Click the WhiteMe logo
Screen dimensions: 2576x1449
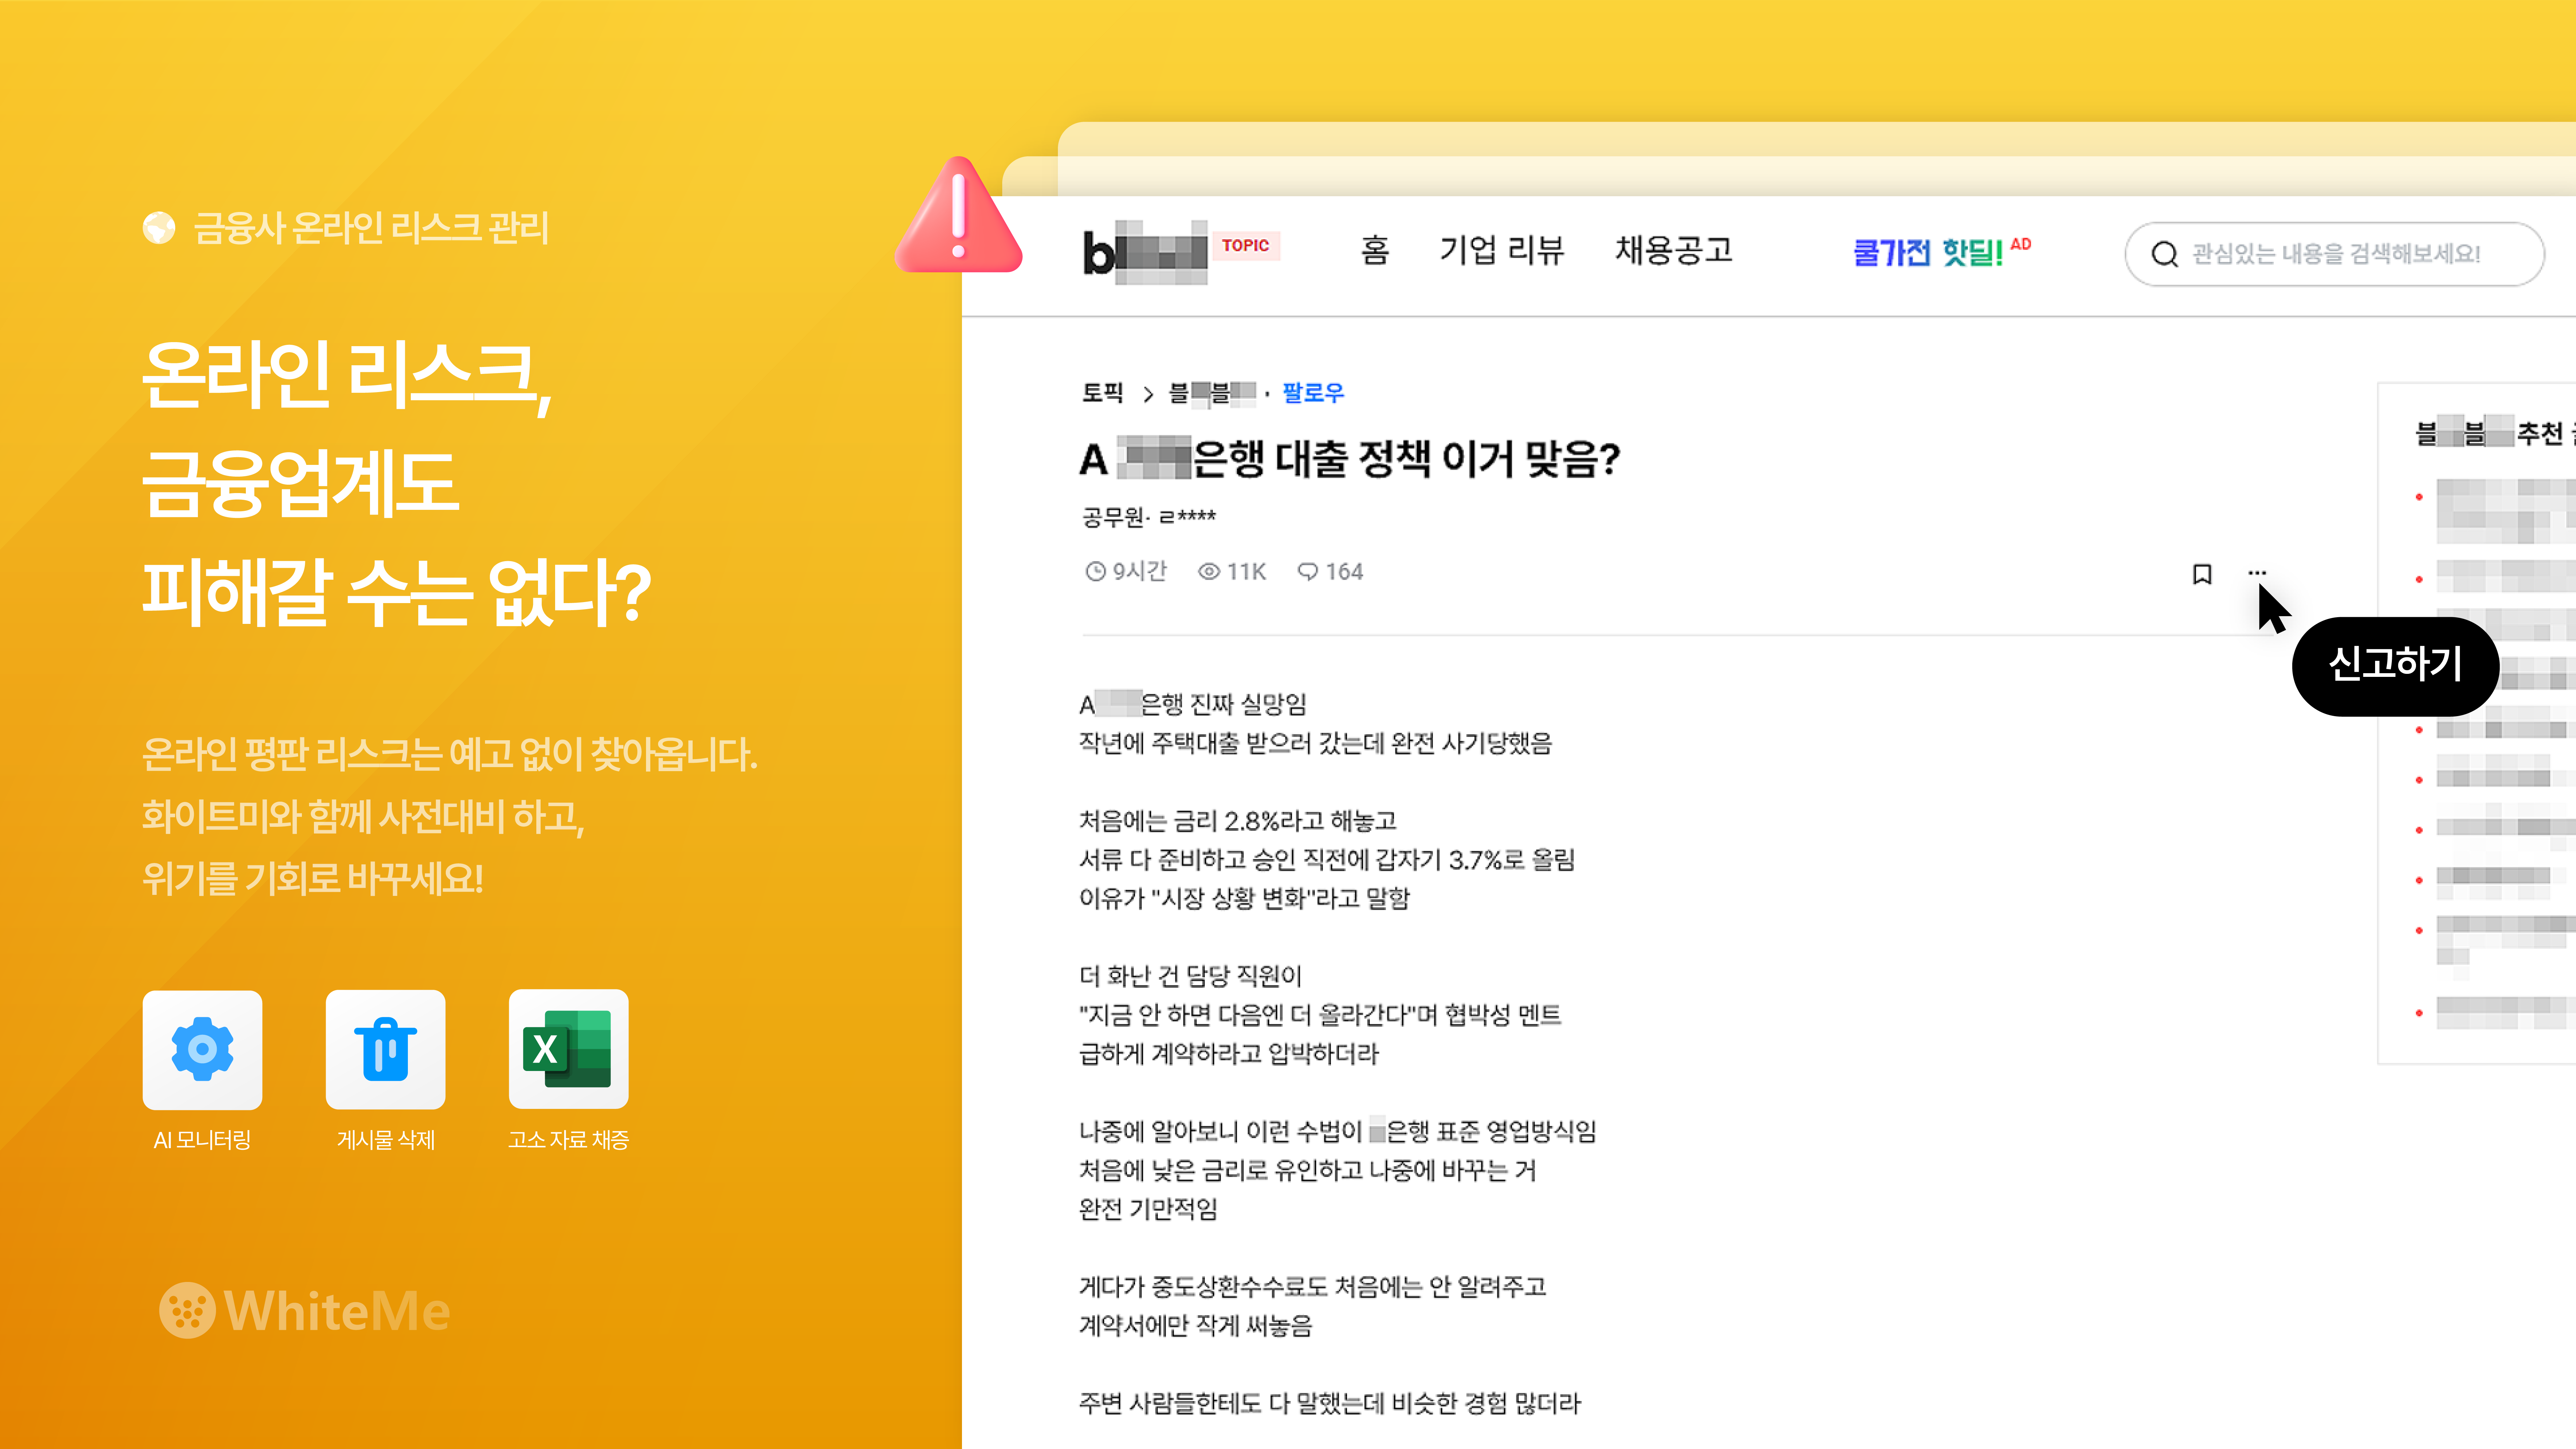coord(304,1310)
